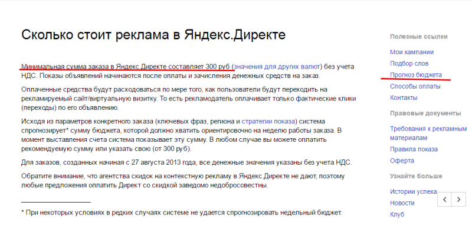Screen dimensions: 472x228
Task: Click the стратегии показа link
Action: click(268, 121)
